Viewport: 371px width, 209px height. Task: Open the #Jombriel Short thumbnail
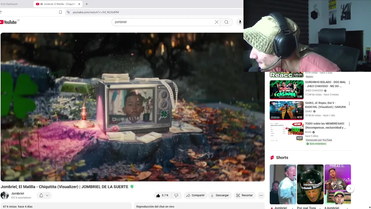(338, 184)
